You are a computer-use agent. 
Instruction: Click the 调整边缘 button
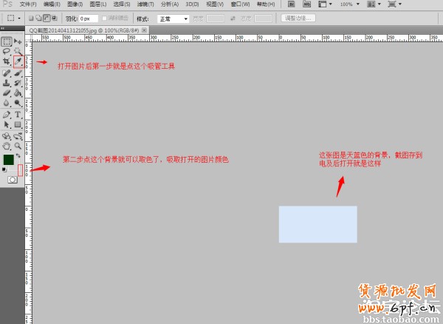pyautogui.click(x=298, y=18)
